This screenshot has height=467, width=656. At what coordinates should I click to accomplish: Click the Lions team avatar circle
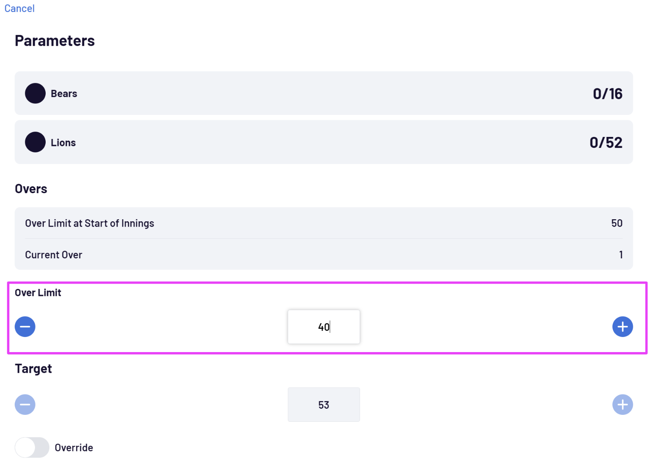(x=35, y=142)
